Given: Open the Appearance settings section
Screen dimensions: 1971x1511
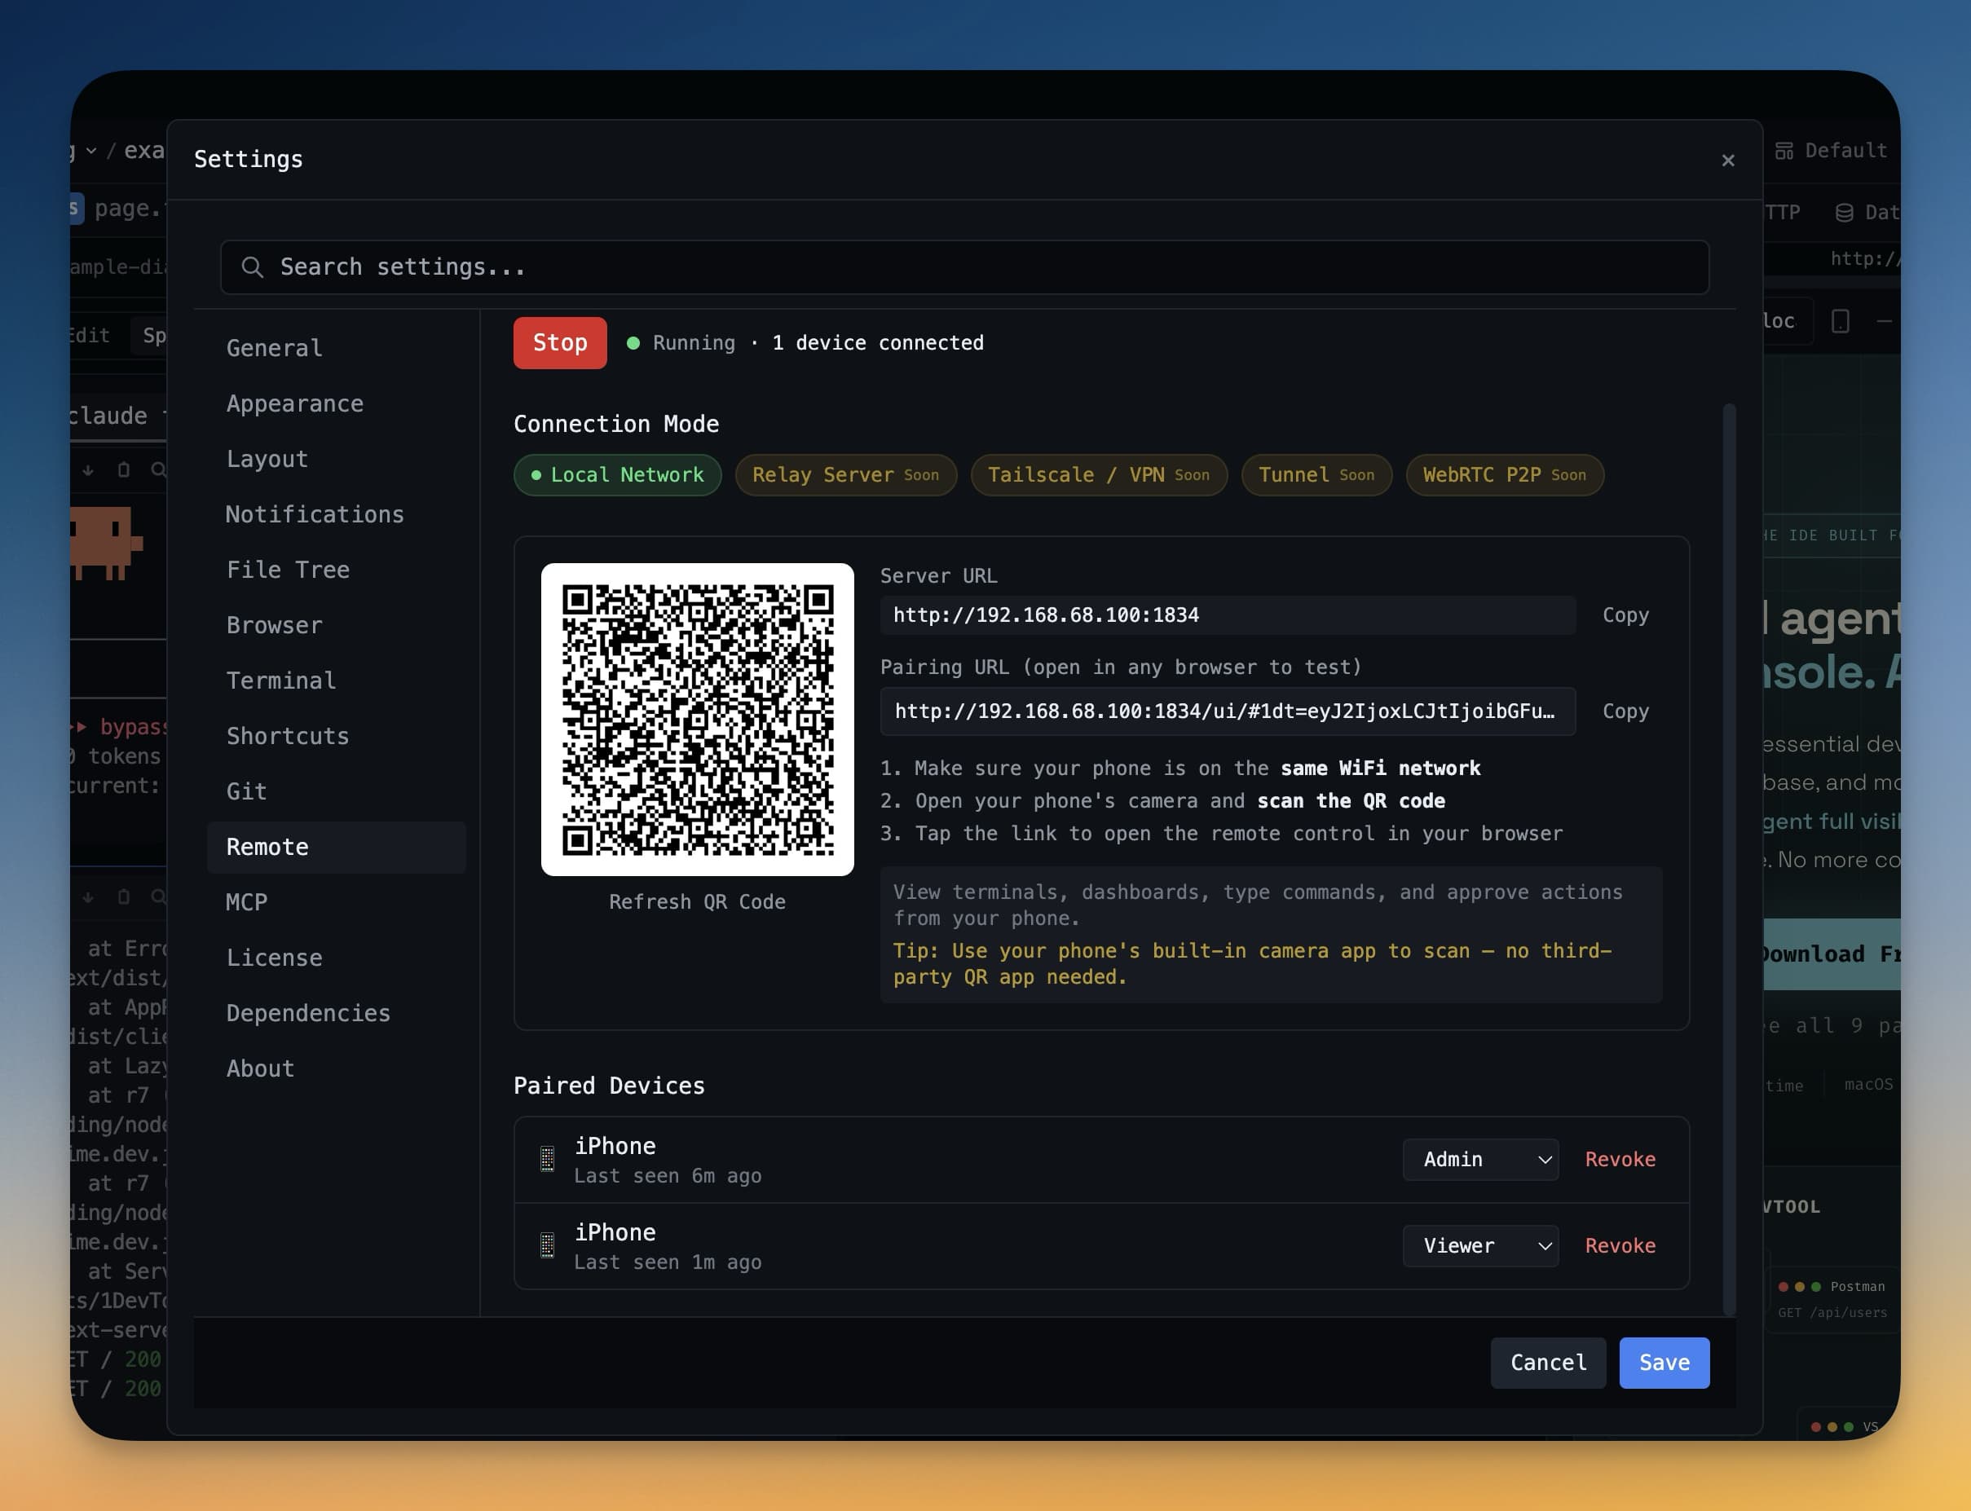Looking at the screenshot, I should [295, 404].
